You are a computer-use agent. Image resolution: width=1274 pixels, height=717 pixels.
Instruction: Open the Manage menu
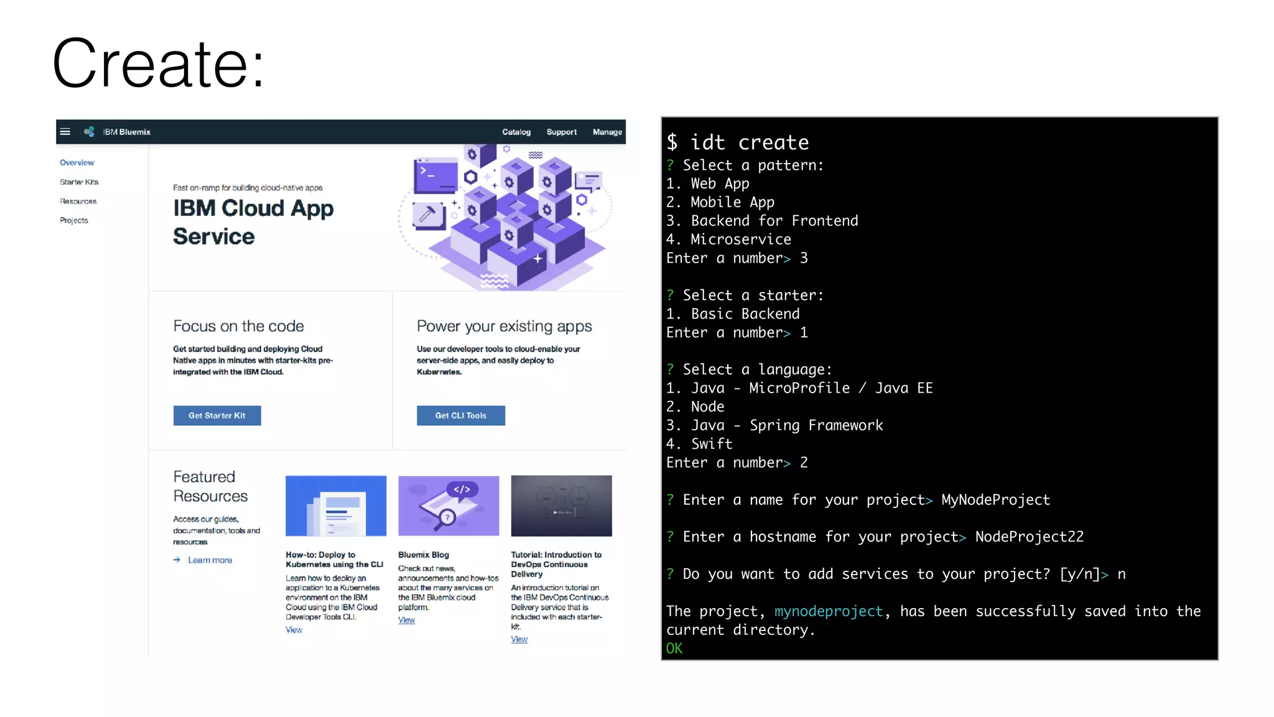coord(607,132)
